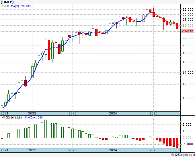Click 2024 on the MACD timeline
Image resolution: width=195 pixels, height=157 pixels.
click(113, 150)
